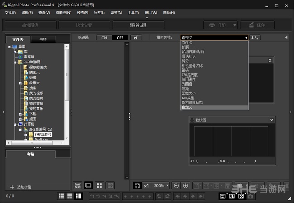Select the 保存的游戏 folder

38,67
